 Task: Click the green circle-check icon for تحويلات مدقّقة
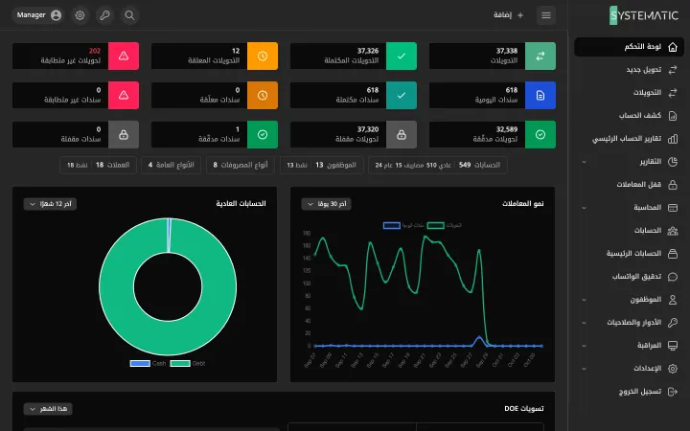540,135
